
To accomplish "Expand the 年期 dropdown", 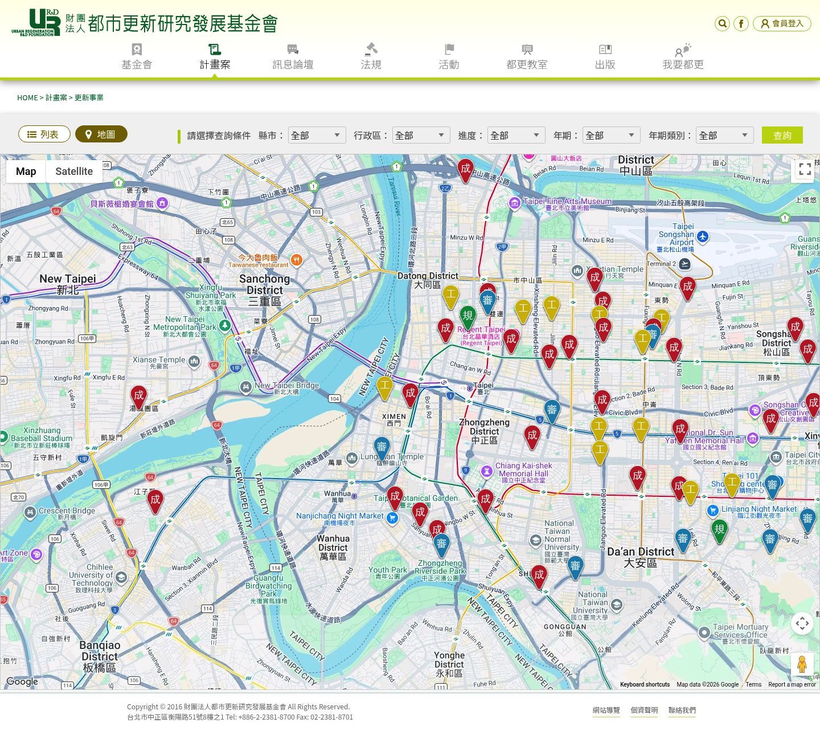I will (x=612, y=135).
